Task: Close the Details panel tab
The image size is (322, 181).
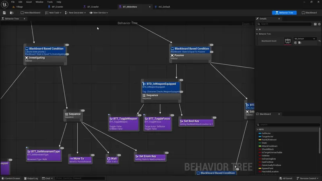Action: [279, 19]
